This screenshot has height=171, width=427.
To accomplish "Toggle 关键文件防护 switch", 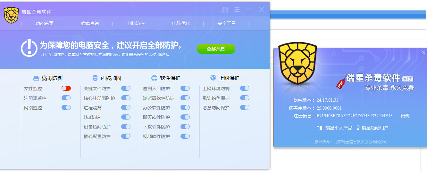I will pos(126,88).
